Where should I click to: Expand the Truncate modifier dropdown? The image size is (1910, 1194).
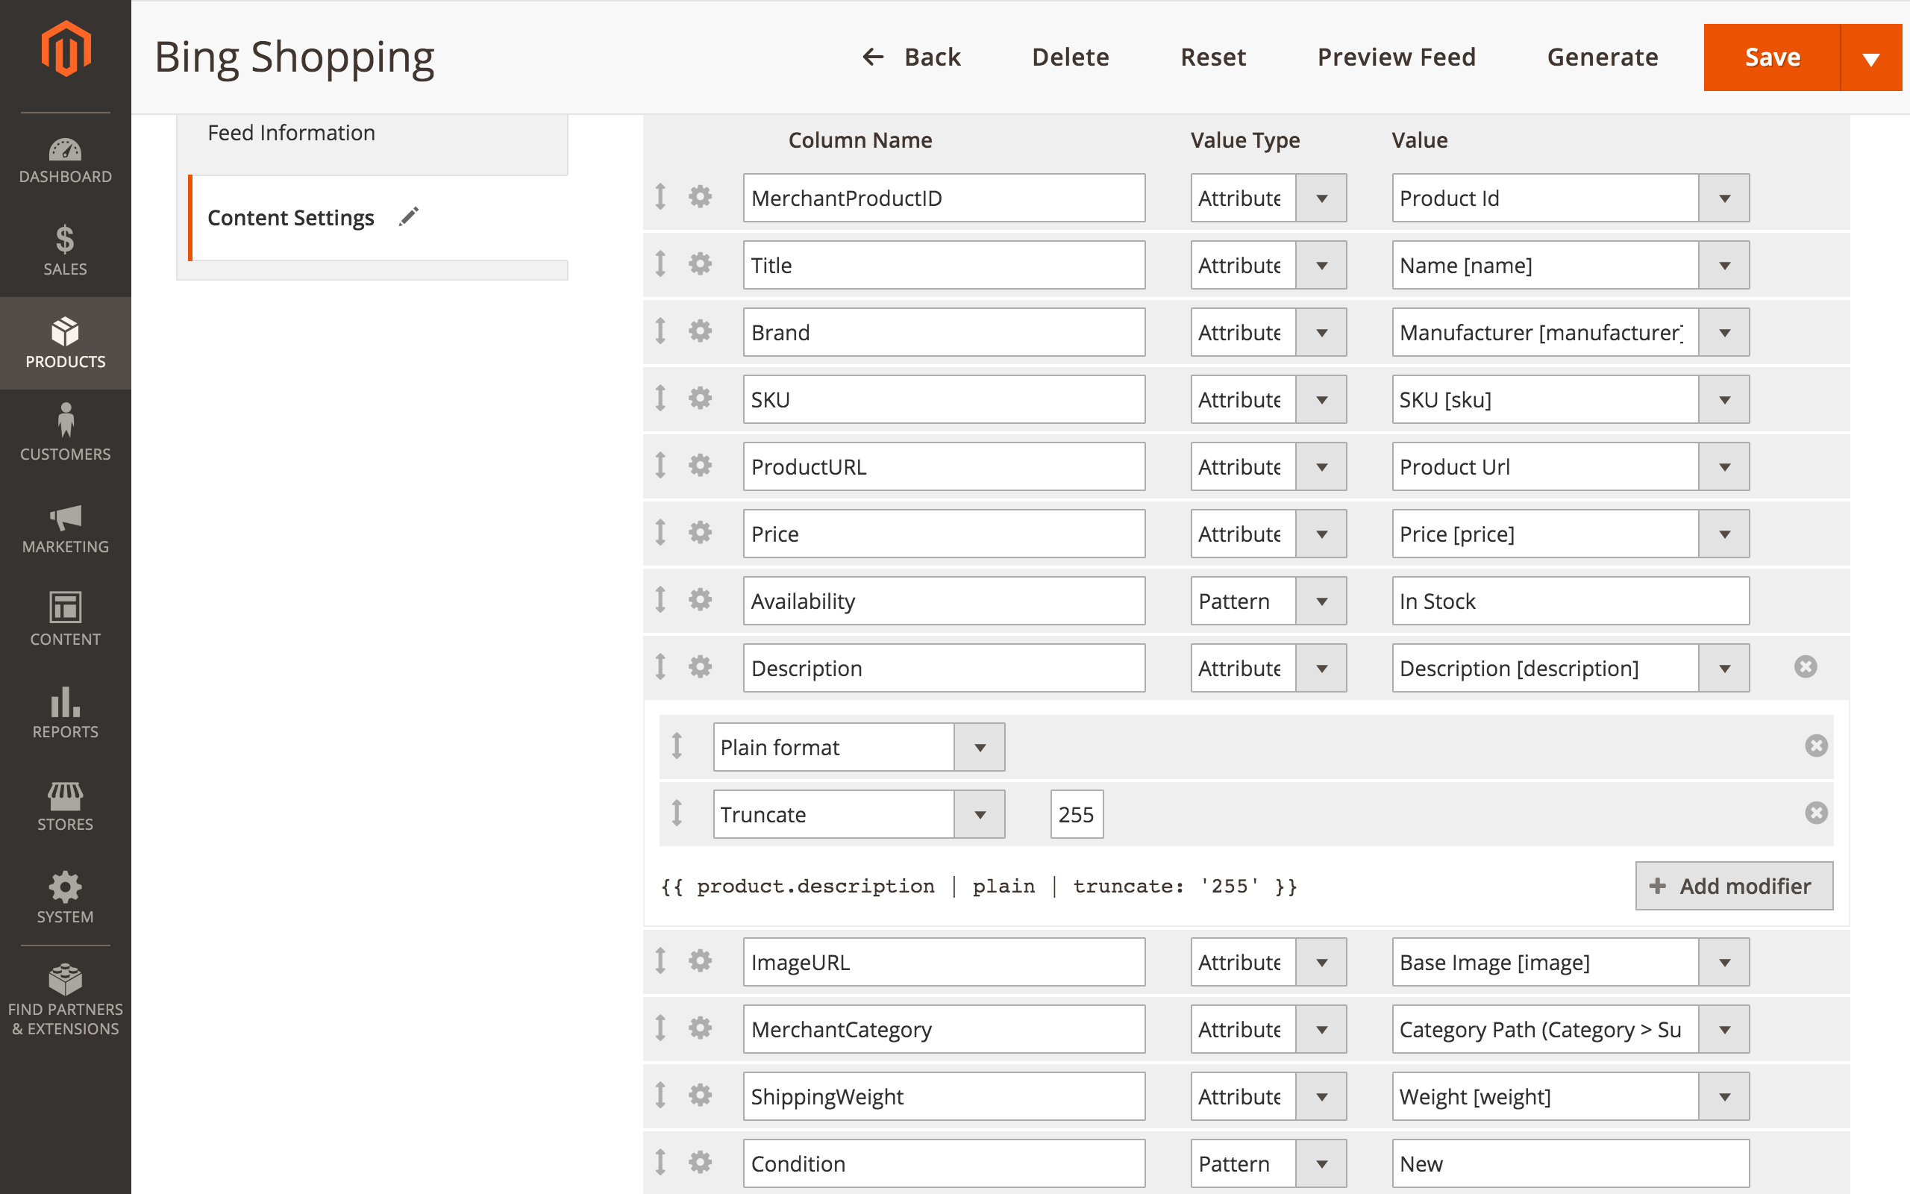[x=982, y=813]
